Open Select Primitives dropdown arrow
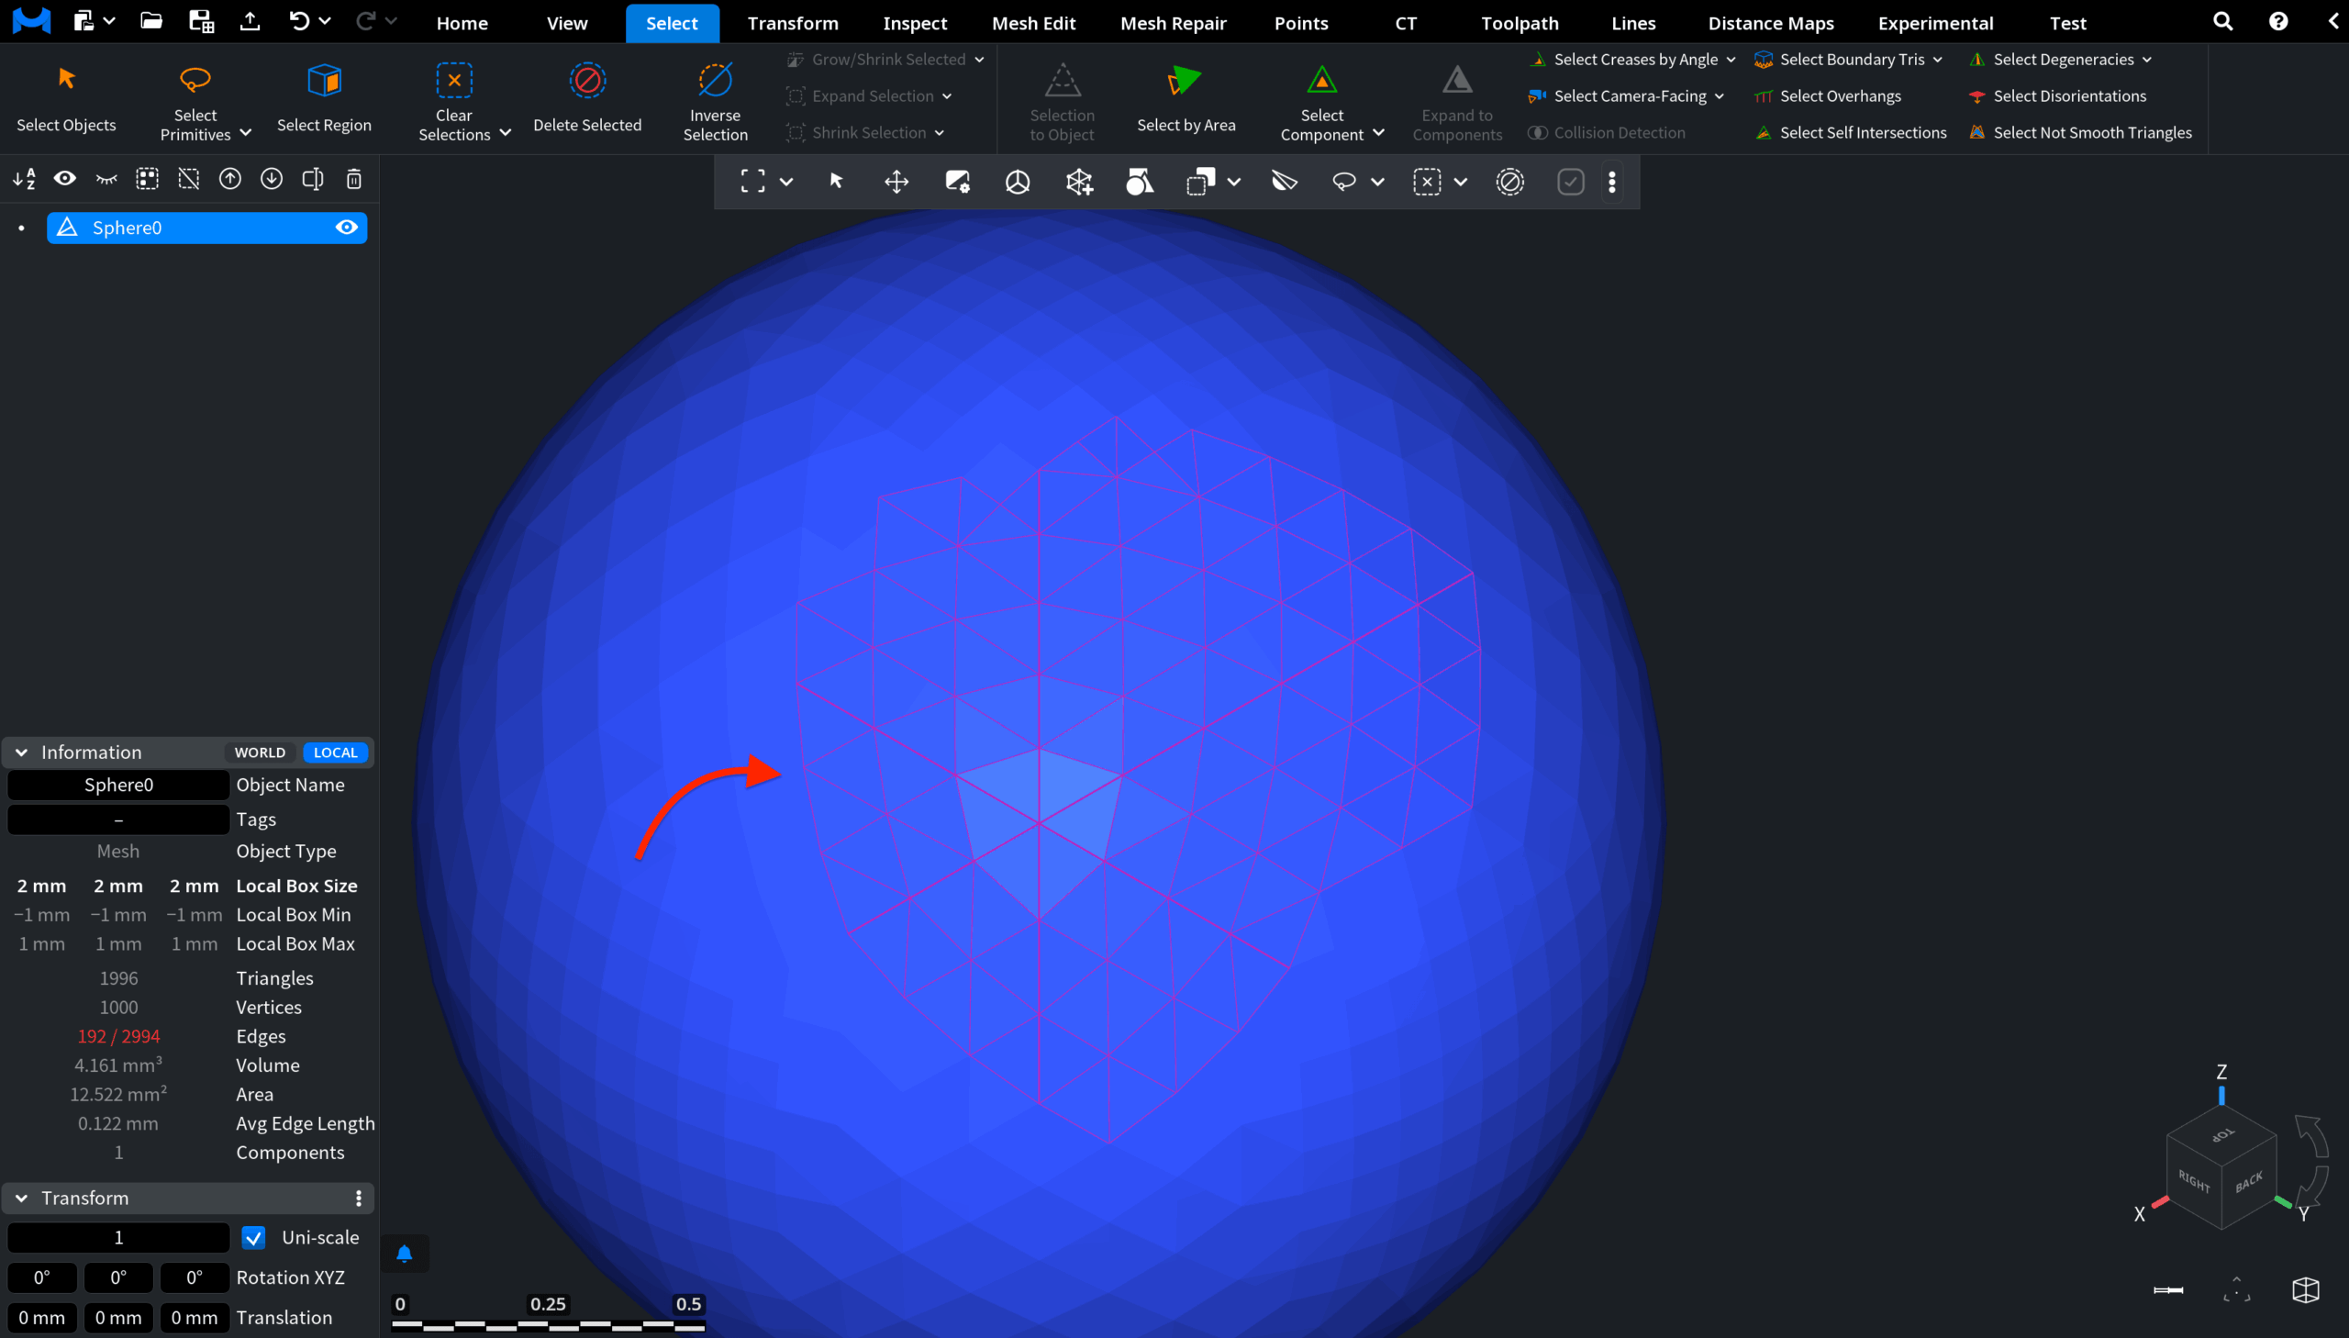Image resolution: width=2349 pixels, height=1338 pixels. (x=245, y=133)
